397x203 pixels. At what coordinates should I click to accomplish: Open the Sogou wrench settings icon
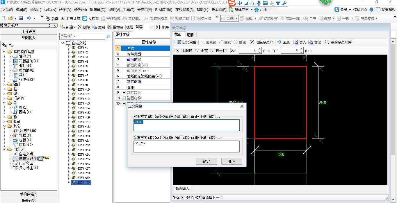click(284, 3)
